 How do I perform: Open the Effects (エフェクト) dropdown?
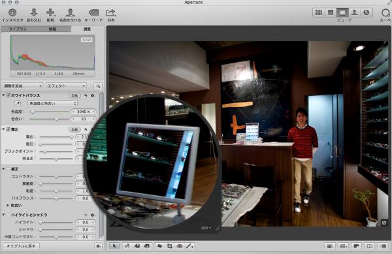(66, 86)
